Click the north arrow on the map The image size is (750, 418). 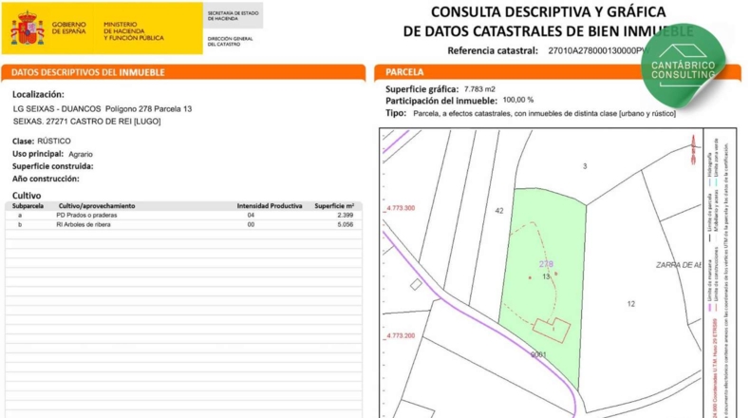tap(693, 149)
